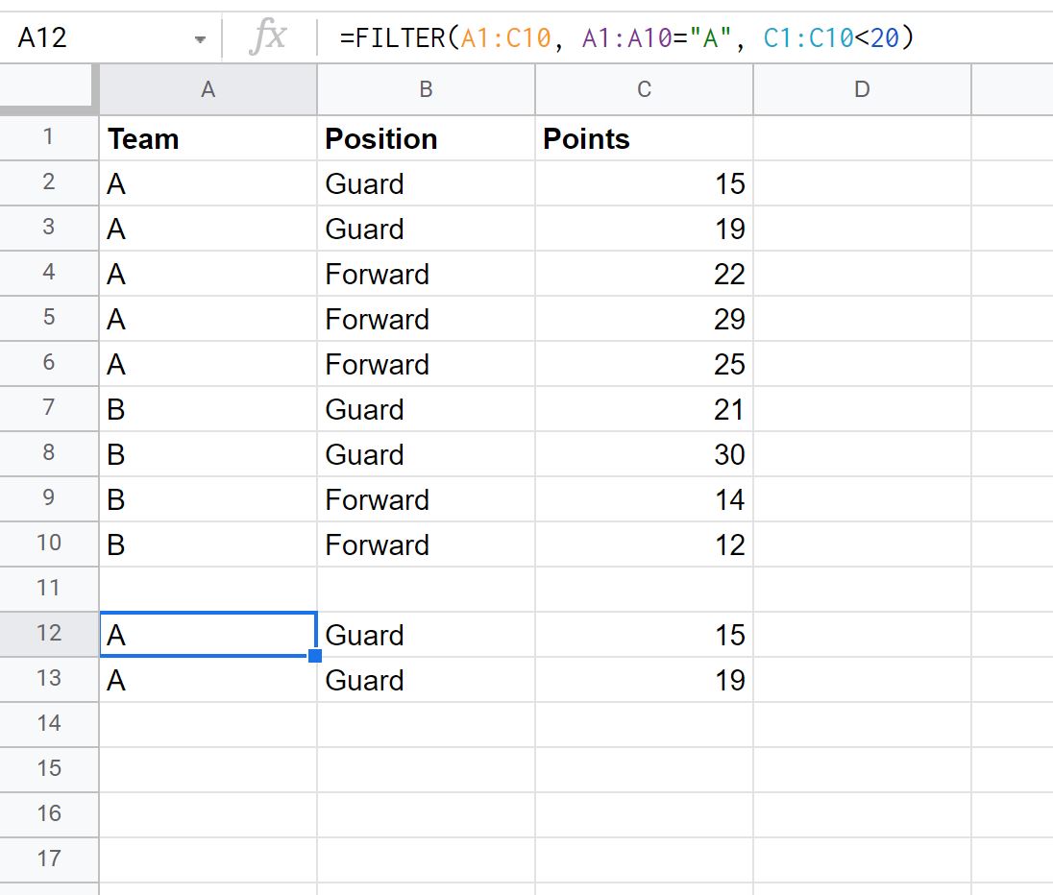The image size is (1053, 895).
Task: Select column C header
Action: 644,89
